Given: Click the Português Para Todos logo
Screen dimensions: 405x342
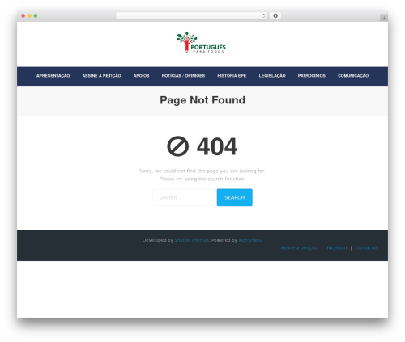Looking at the screenshot, I should tap(201, 42).
